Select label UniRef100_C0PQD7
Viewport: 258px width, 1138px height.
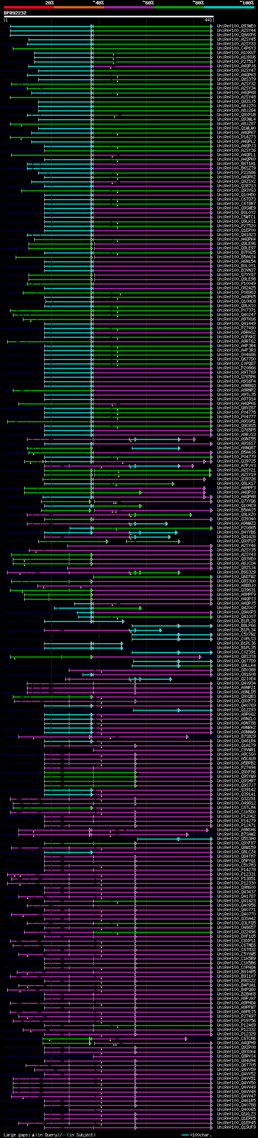pos(236,364)
